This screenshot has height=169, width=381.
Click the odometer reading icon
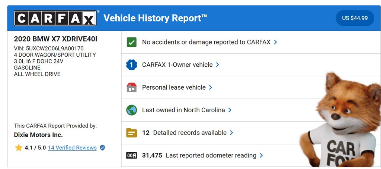click(131, 155)
